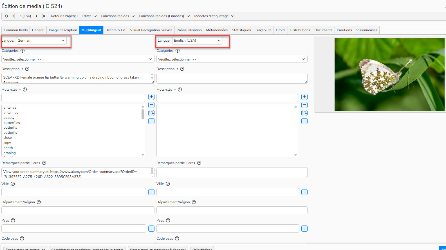Screen dimensions: 446x250
Task: Expand German Catégories selector
Action: (78, 59)
